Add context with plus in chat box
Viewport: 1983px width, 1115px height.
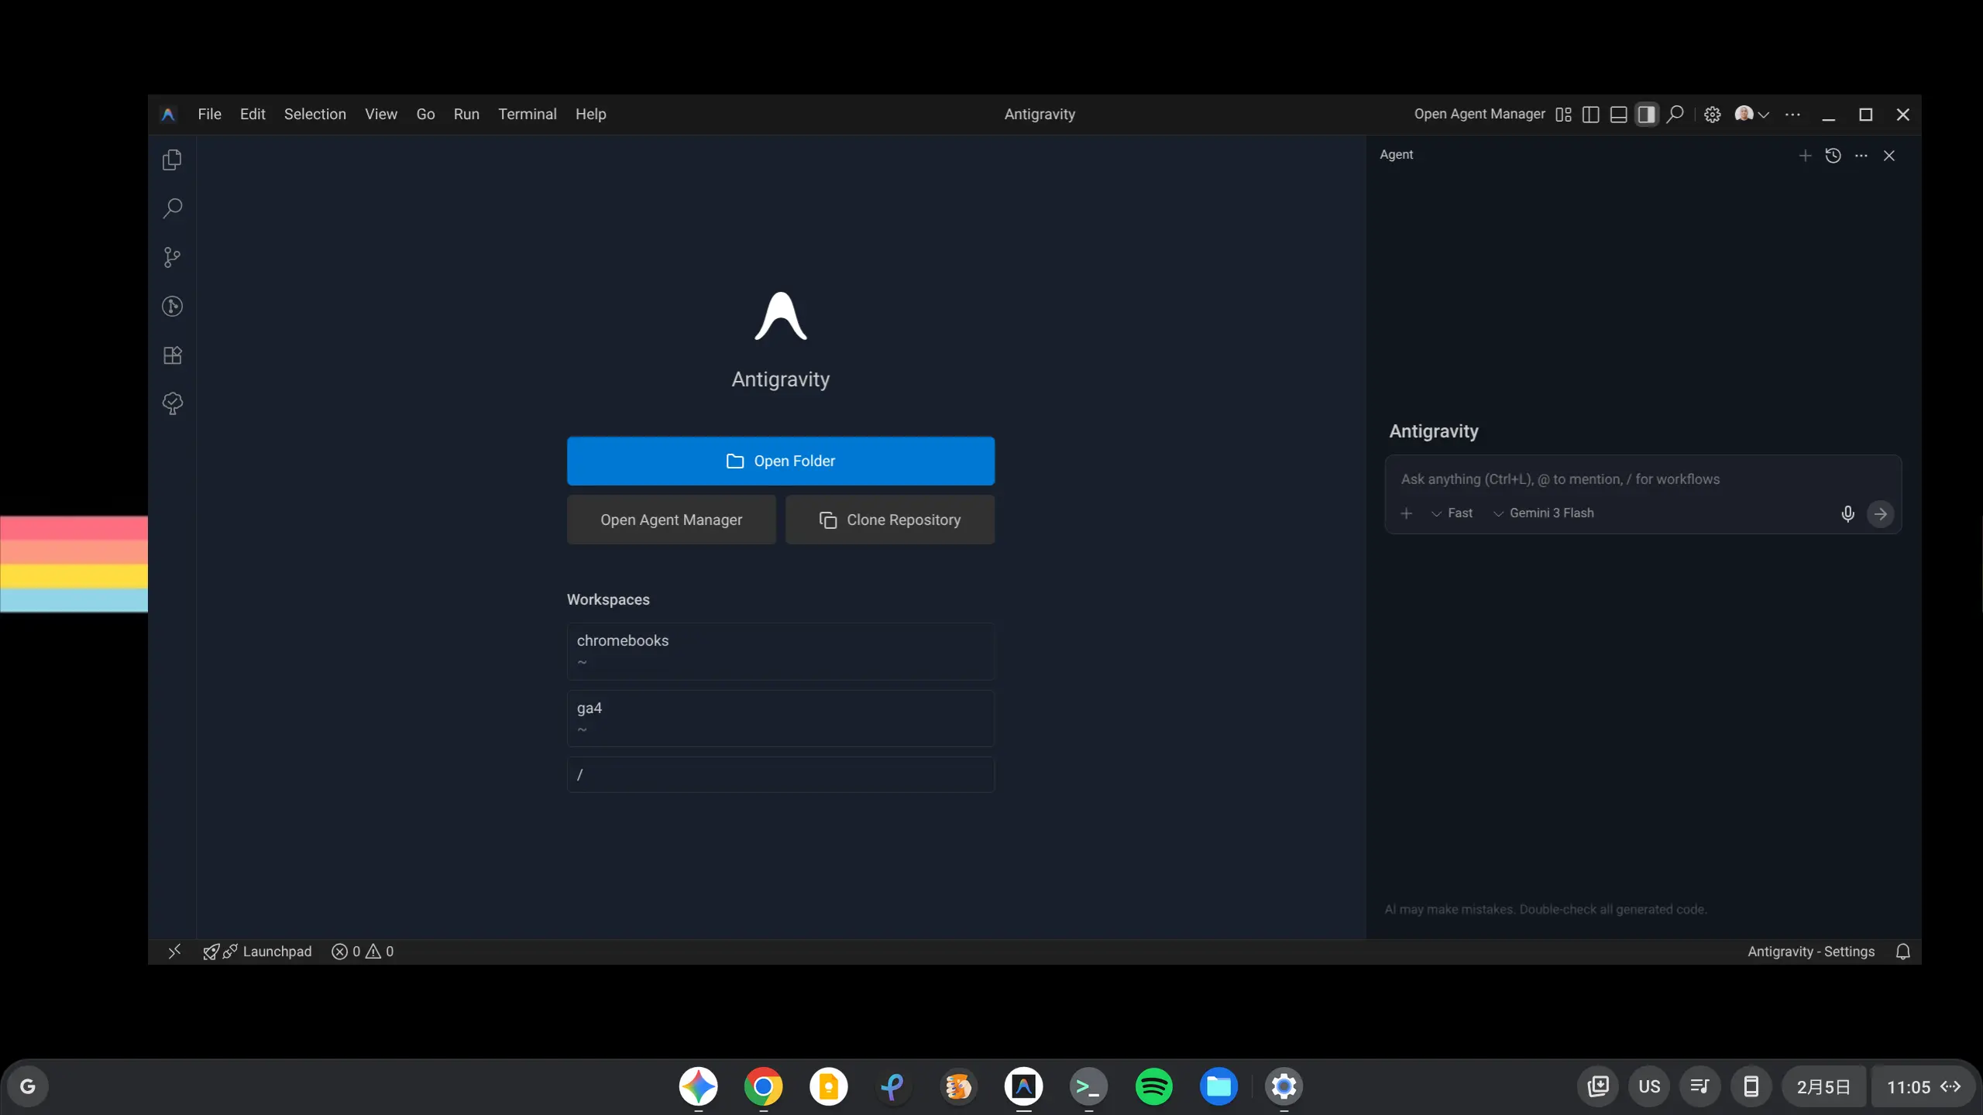point(1407,513)
